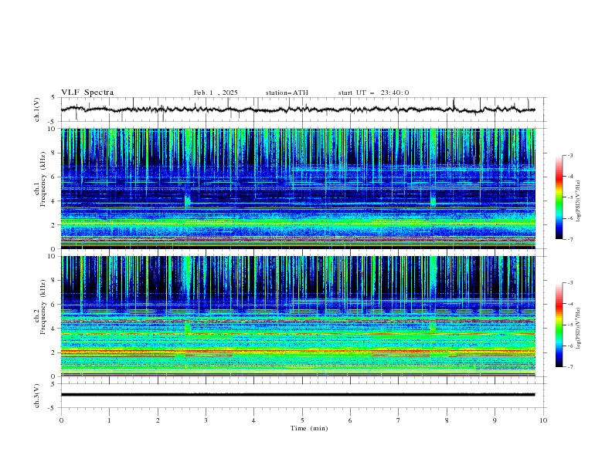
Task: Click the ch.1 voltage waveform trace
Action: (x=297, y=110)
